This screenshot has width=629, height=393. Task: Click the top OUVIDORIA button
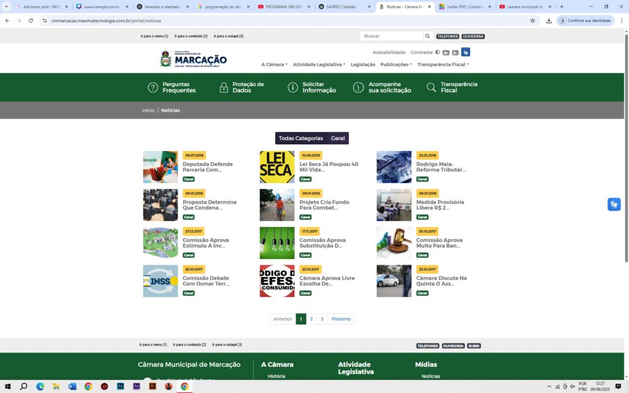pos(473,36)
